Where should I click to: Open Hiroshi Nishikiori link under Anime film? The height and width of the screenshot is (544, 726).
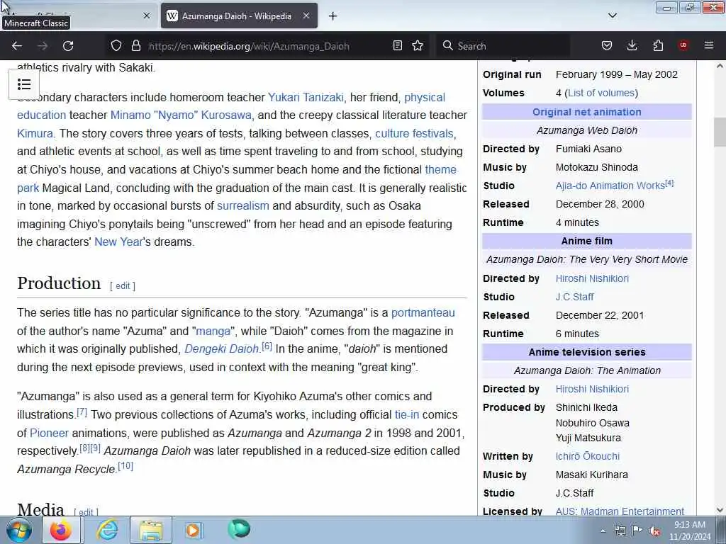592,278
